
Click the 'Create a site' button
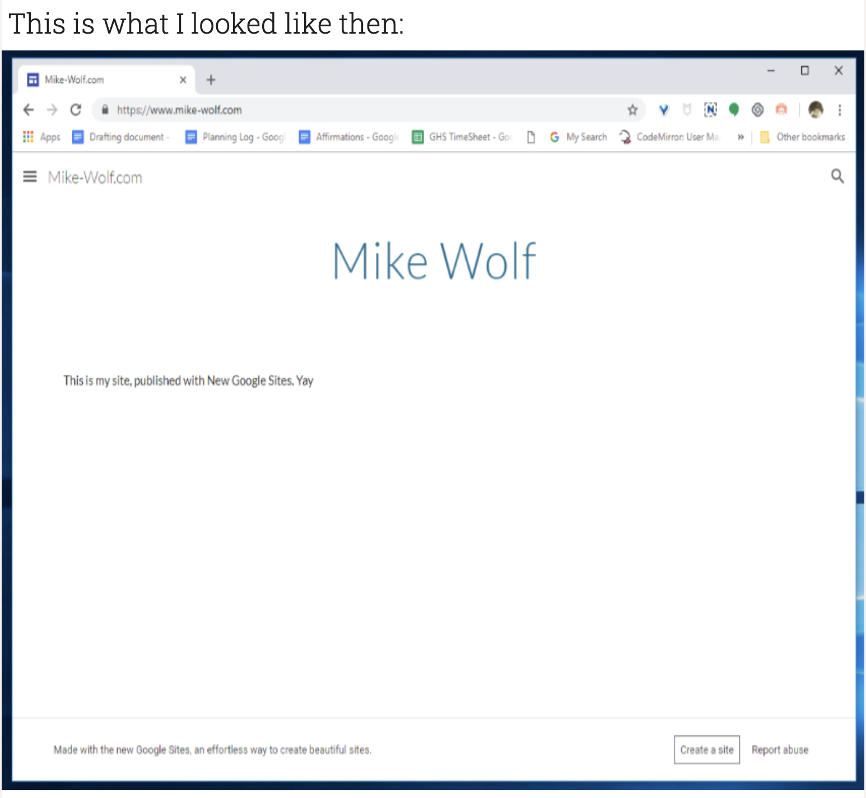coord(706,749)
